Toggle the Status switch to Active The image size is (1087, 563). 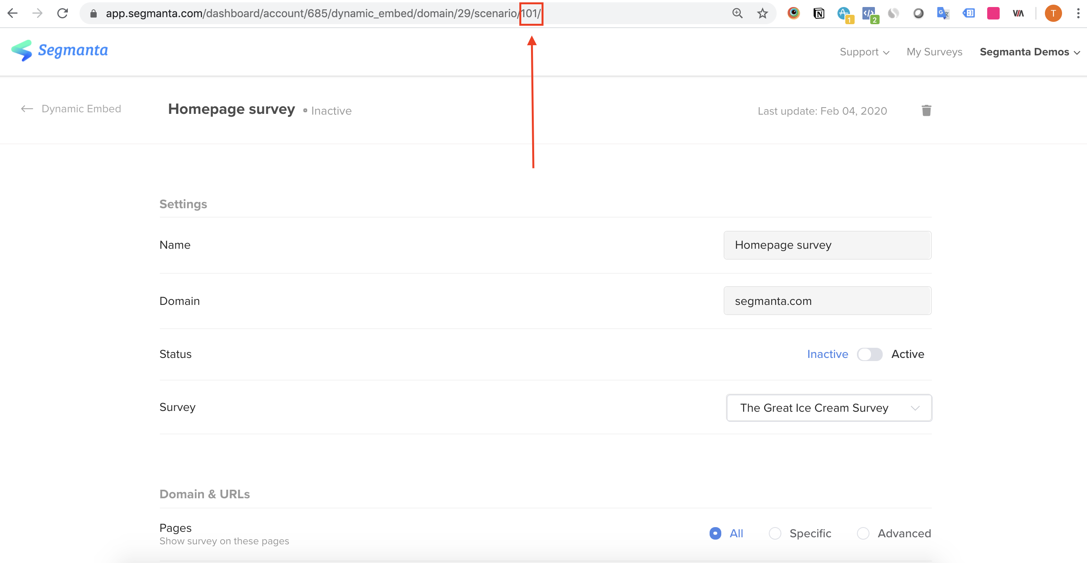coord(870,354)
